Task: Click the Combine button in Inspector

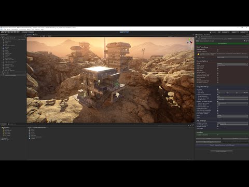Action: (236, 139)
